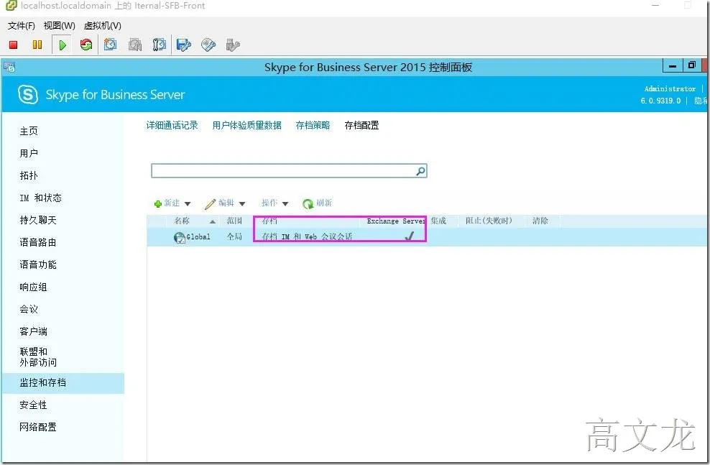Take a VM snapshot icon
This screenshot has height=465, width=710.
110,45
